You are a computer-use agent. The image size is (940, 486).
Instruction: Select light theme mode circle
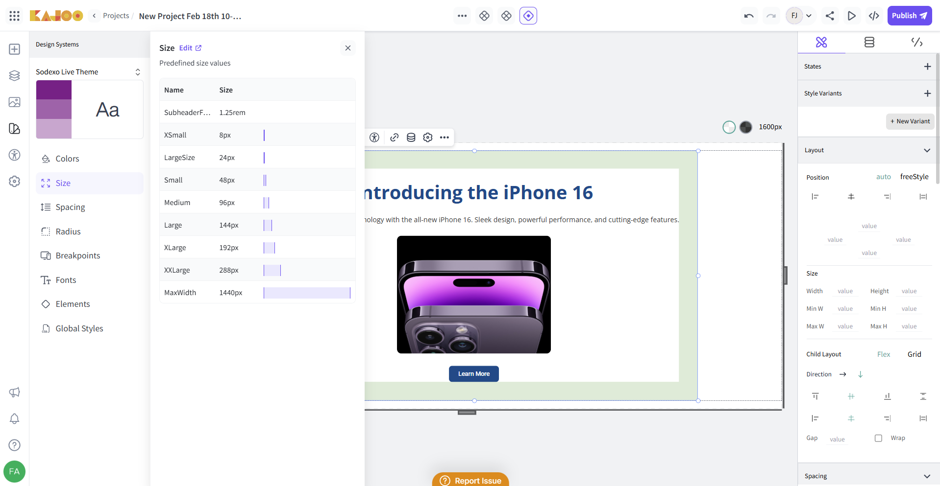pyautogui.click(x=729, y=127)
